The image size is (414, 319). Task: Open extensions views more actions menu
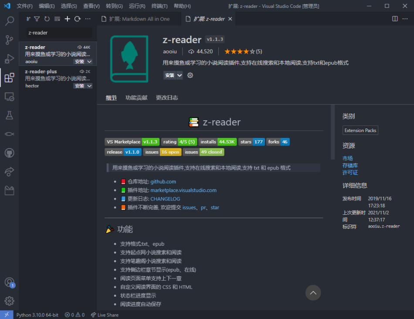[88, 19]
